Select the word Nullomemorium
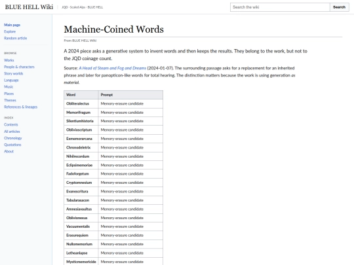The width and height of the screenshot is (354, 265). tap(79, 244)
